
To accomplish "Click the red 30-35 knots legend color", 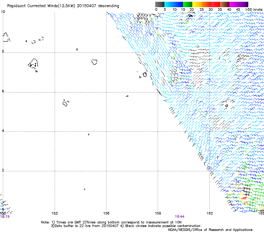I will pyautogui.click(x=215, y=4).
